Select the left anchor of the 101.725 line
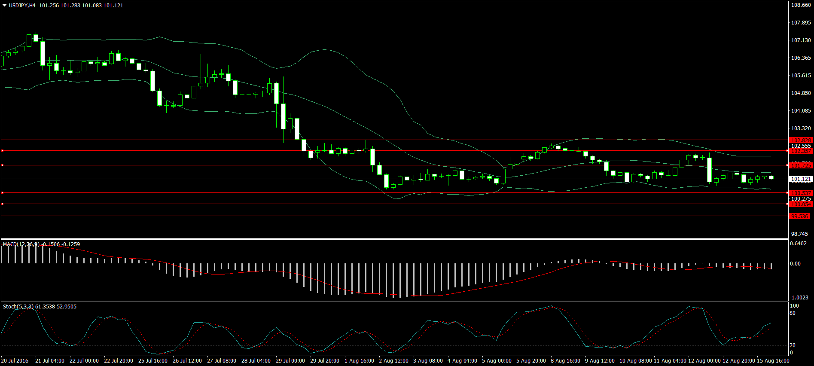 click(x=2, y=165)
